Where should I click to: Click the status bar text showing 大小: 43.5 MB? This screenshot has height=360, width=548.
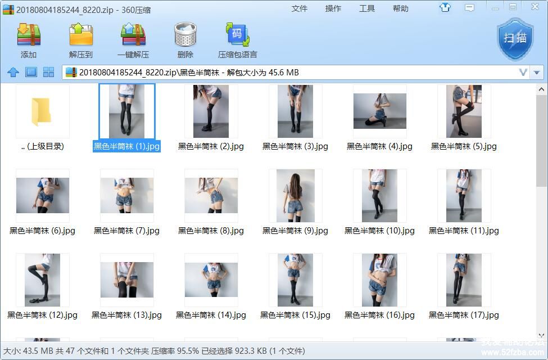pyautogui.click(x=28, y=350)
